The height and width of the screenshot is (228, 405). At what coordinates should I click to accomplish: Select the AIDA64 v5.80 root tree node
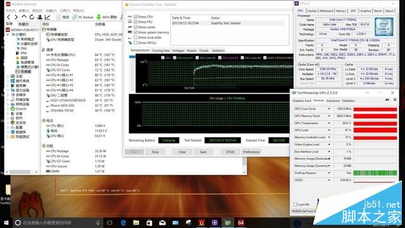point(22,30)
